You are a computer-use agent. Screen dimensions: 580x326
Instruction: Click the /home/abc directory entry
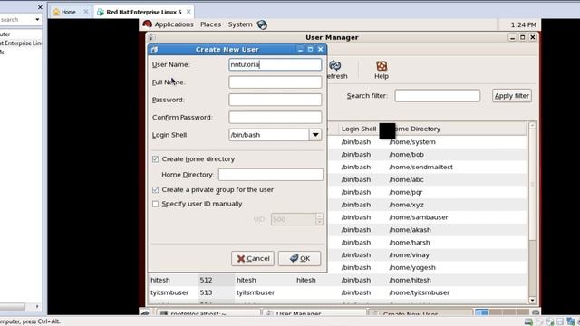(x=407, y=179)
